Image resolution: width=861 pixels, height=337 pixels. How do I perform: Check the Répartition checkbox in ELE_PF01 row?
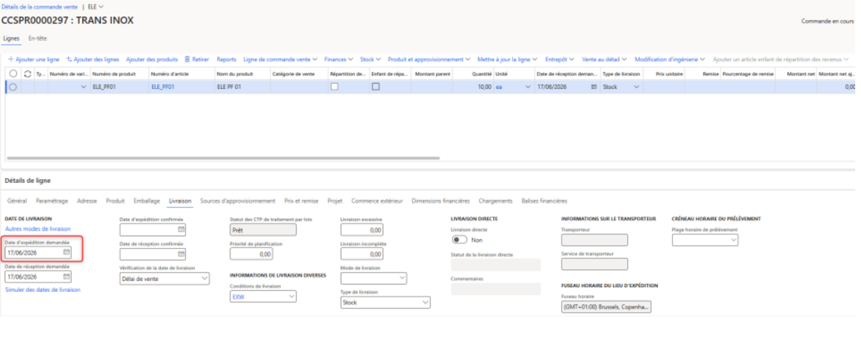[334, 87]
